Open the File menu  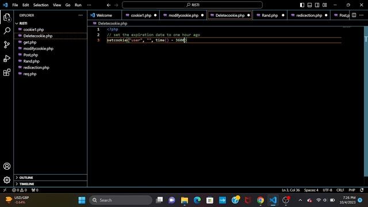pyautogui.click(x=15, y=5)
